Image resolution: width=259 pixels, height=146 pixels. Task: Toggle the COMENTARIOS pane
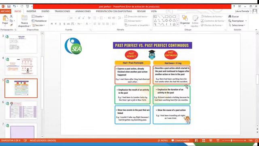(x=180, y=140)
